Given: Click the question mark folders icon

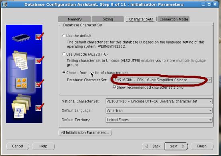Looking at the screenshot, I should coord(21,106).
